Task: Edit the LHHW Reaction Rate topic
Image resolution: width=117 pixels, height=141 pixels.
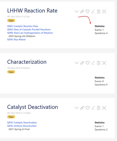Action: 93,12
